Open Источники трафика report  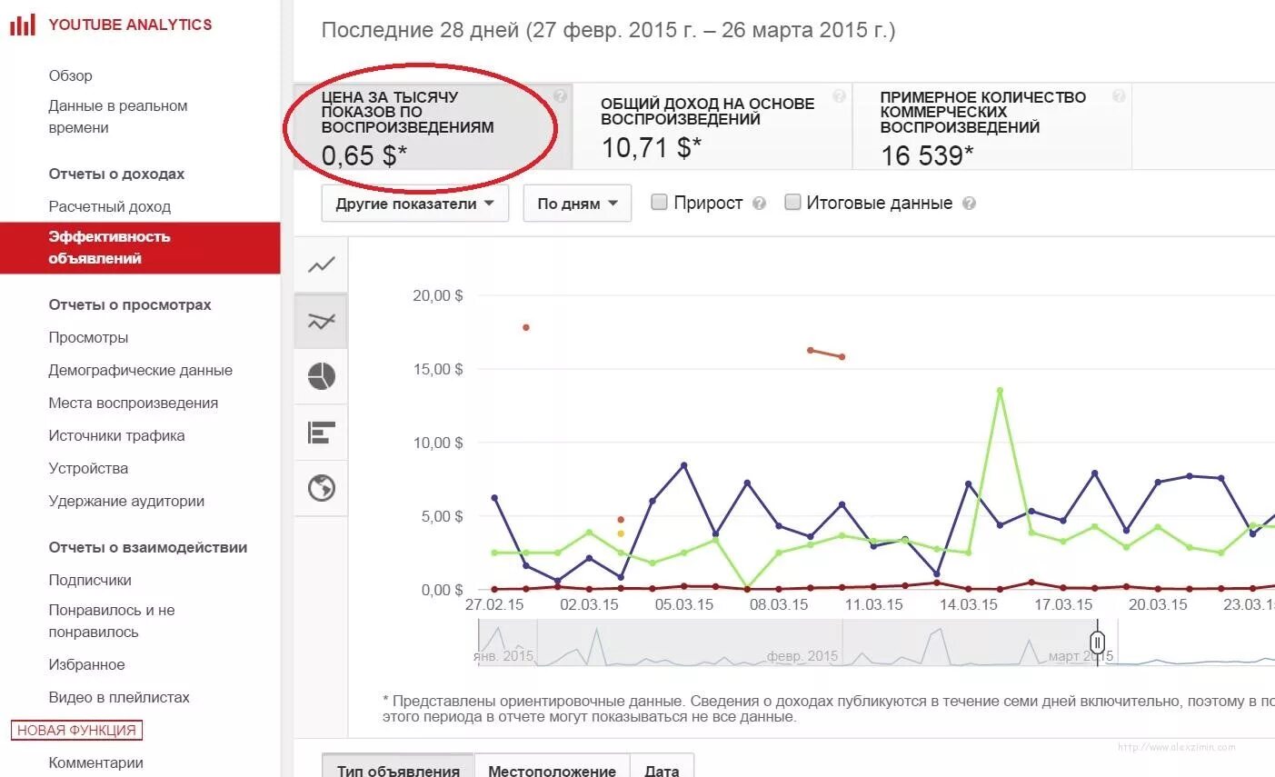116,435
